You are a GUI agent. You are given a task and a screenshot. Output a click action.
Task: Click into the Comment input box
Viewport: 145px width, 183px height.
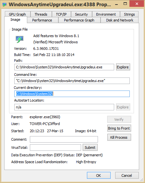tap(64, 139)
